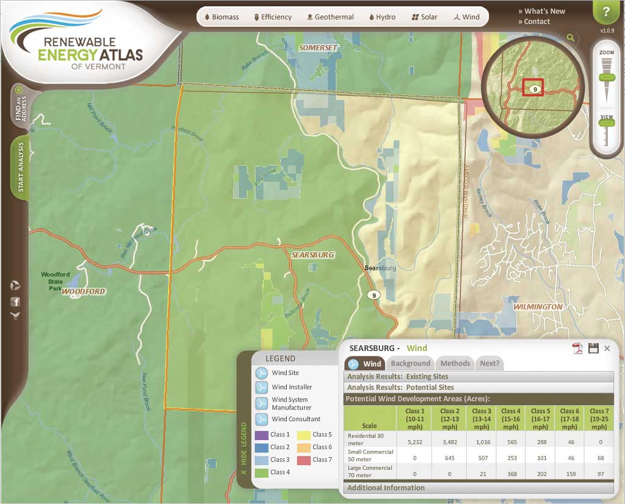Open the Twitter bird icon in sidebar
The image size is (625, 504).
click(x=15, y=316)
